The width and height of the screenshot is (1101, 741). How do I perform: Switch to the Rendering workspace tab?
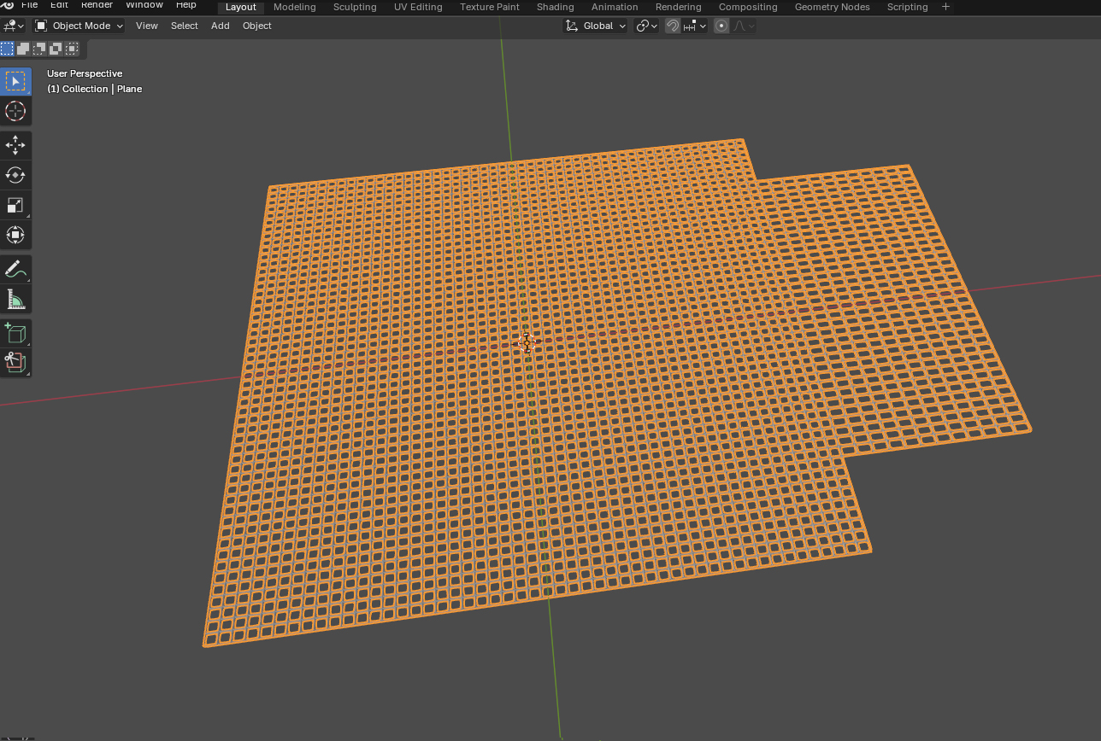(679, 7)
